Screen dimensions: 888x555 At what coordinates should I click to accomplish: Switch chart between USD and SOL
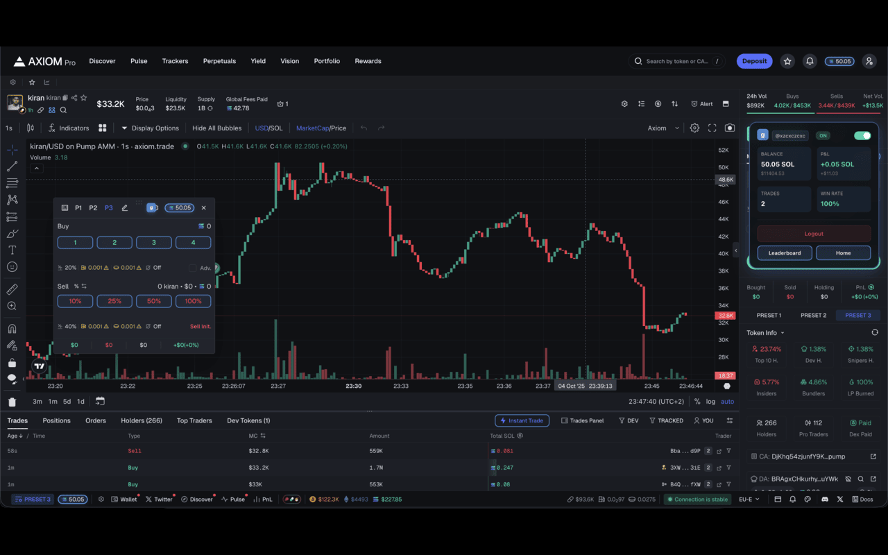[x=269, y=128]
